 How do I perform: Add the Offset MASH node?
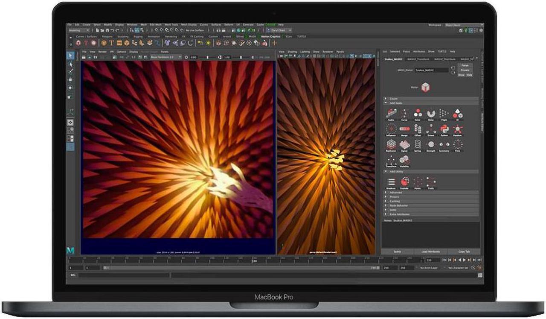(418, 129)
